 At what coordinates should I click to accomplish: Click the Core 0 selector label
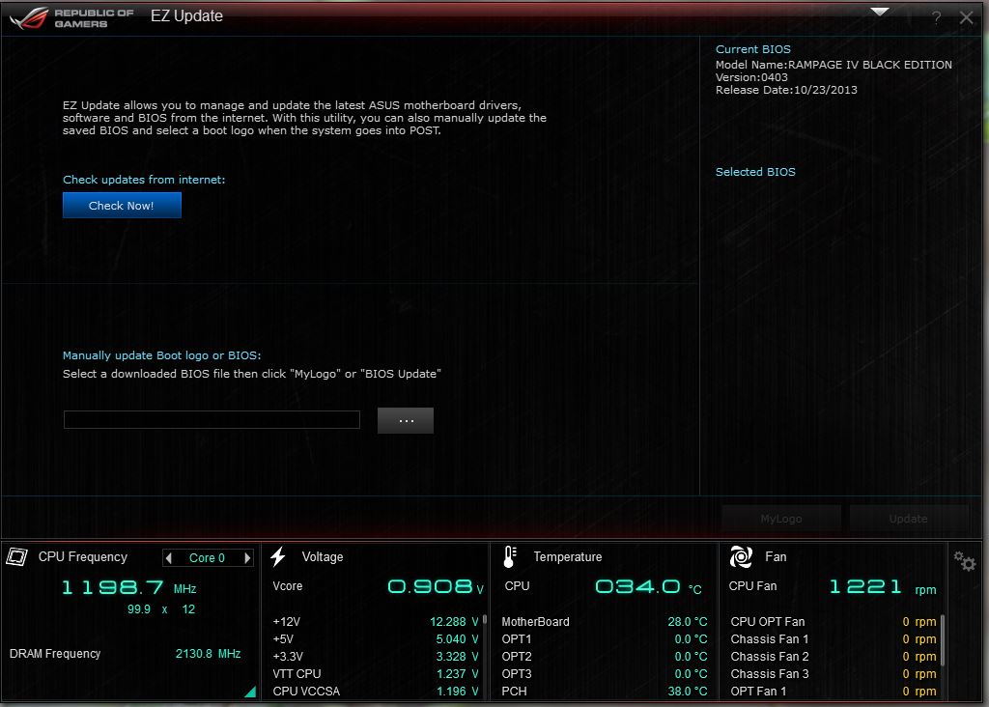[x=207, y=557]
